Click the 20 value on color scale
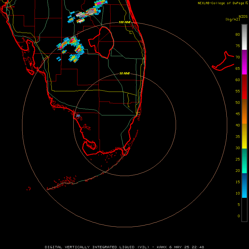 238,170
